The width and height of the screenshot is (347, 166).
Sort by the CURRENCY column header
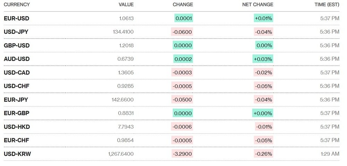[x=17, y=5]
